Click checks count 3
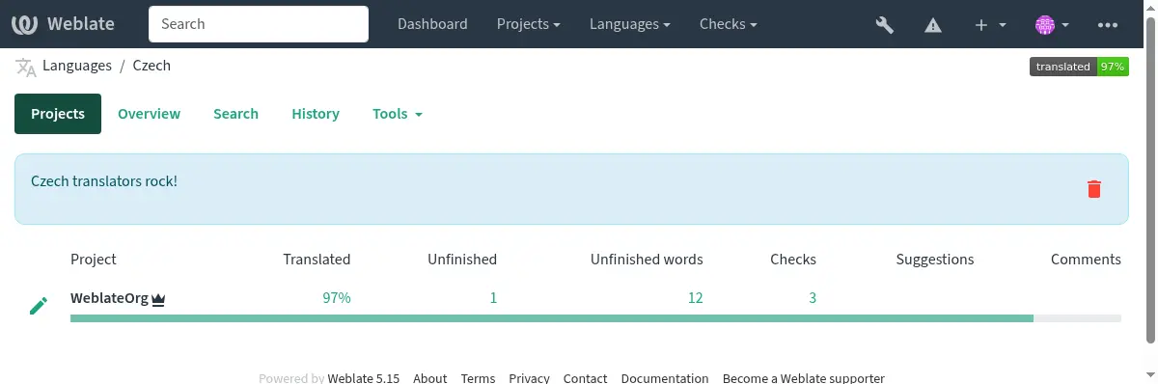This screenshot has width=1158, height=384. pos(813,298)
